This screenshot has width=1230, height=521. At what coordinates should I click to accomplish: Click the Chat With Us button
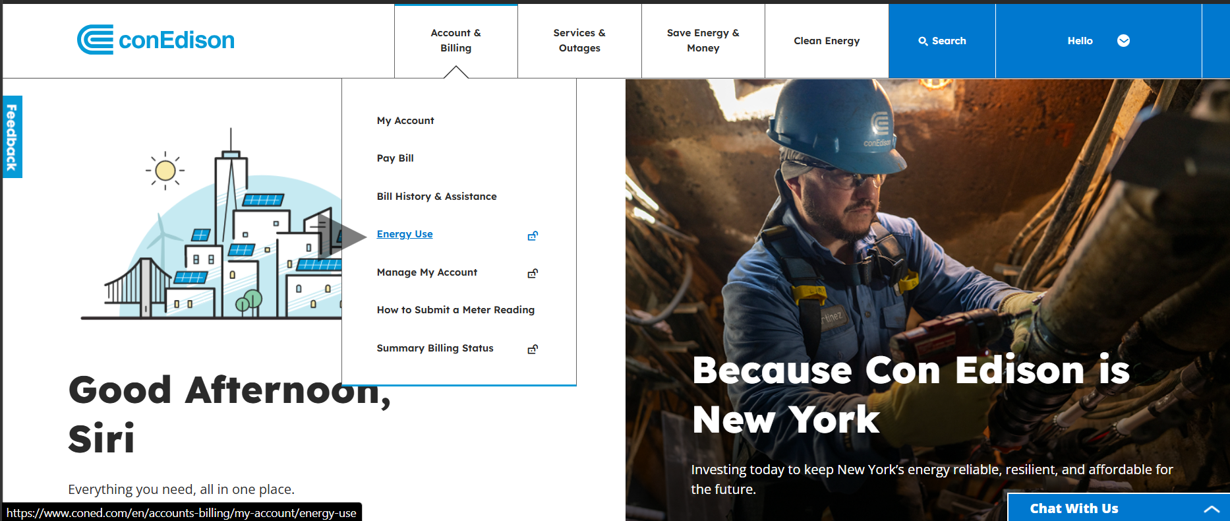click(1119, 508)
